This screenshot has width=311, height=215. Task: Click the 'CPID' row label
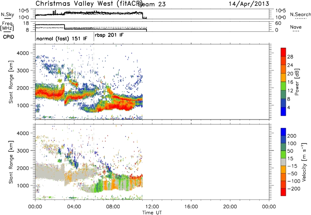(9, 37)
